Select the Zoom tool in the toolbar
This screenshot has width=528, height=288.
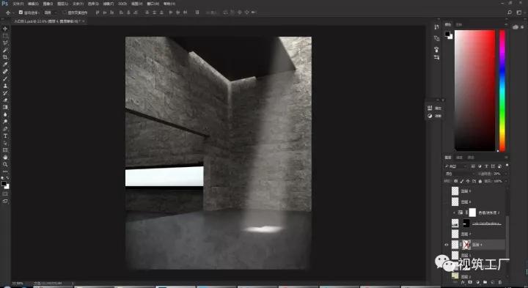(x=5, y=165)
